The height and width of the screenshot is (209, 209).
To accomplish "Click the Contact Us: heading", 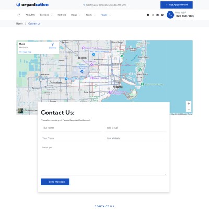I will point(57,113).
